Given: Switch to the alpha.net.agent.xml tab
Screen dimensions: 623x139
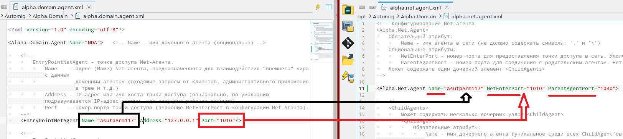Looking at the screenshot, I should click(415, 7).
